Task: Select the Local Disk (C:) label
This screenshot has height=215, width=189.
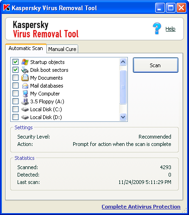Action: click(x=46, y=109)
